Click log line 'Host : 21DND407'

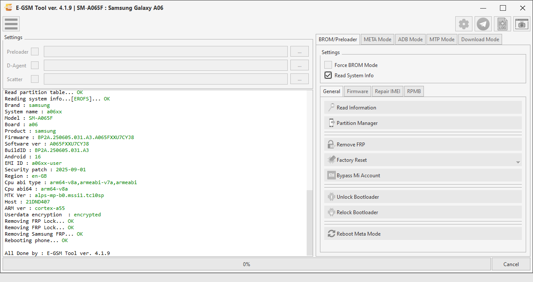(27, 202)
